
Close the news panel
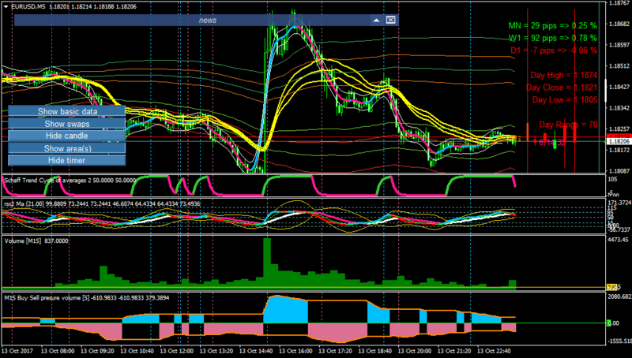coord(390,21)
